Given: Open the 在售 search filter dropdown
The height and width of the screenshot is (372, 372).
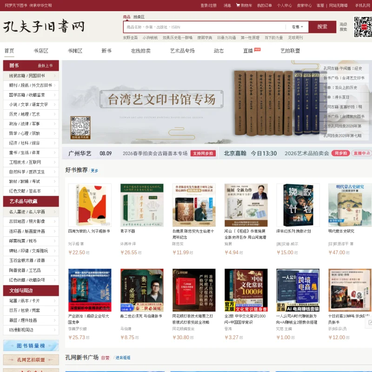Looking at the screenshot, I should [297, 27].
